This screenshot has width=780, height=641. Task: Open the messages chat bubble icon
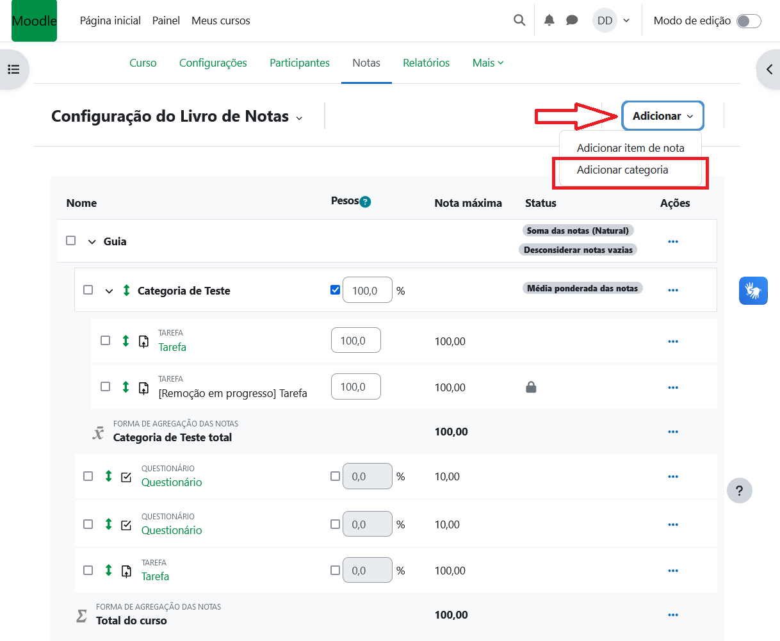pos(572,20)
